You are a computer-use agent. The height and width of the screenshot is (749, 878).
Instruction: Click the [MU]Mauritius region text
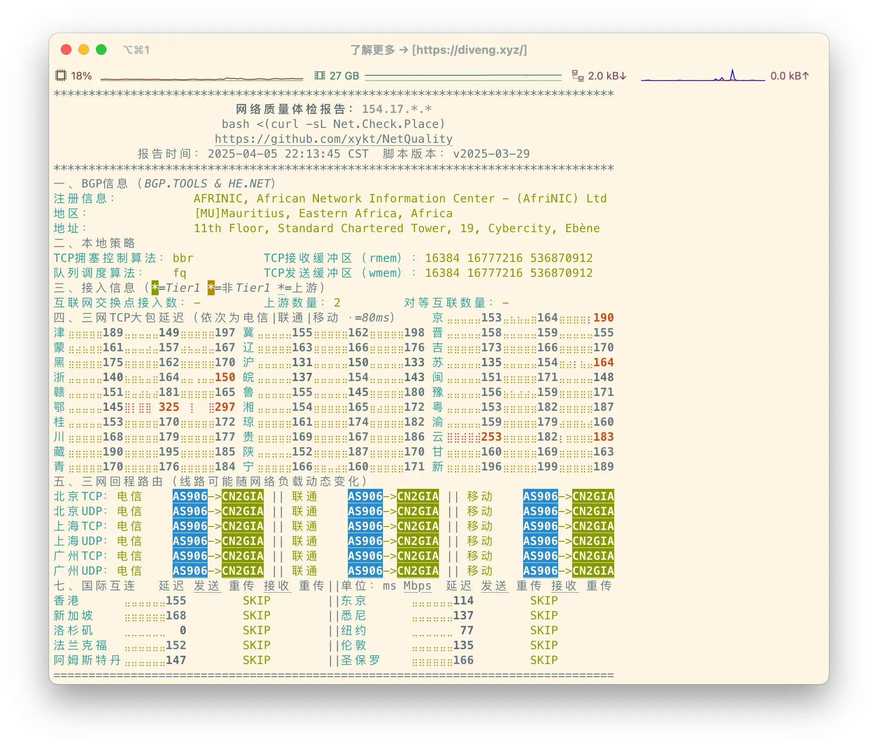pos(323,213)
